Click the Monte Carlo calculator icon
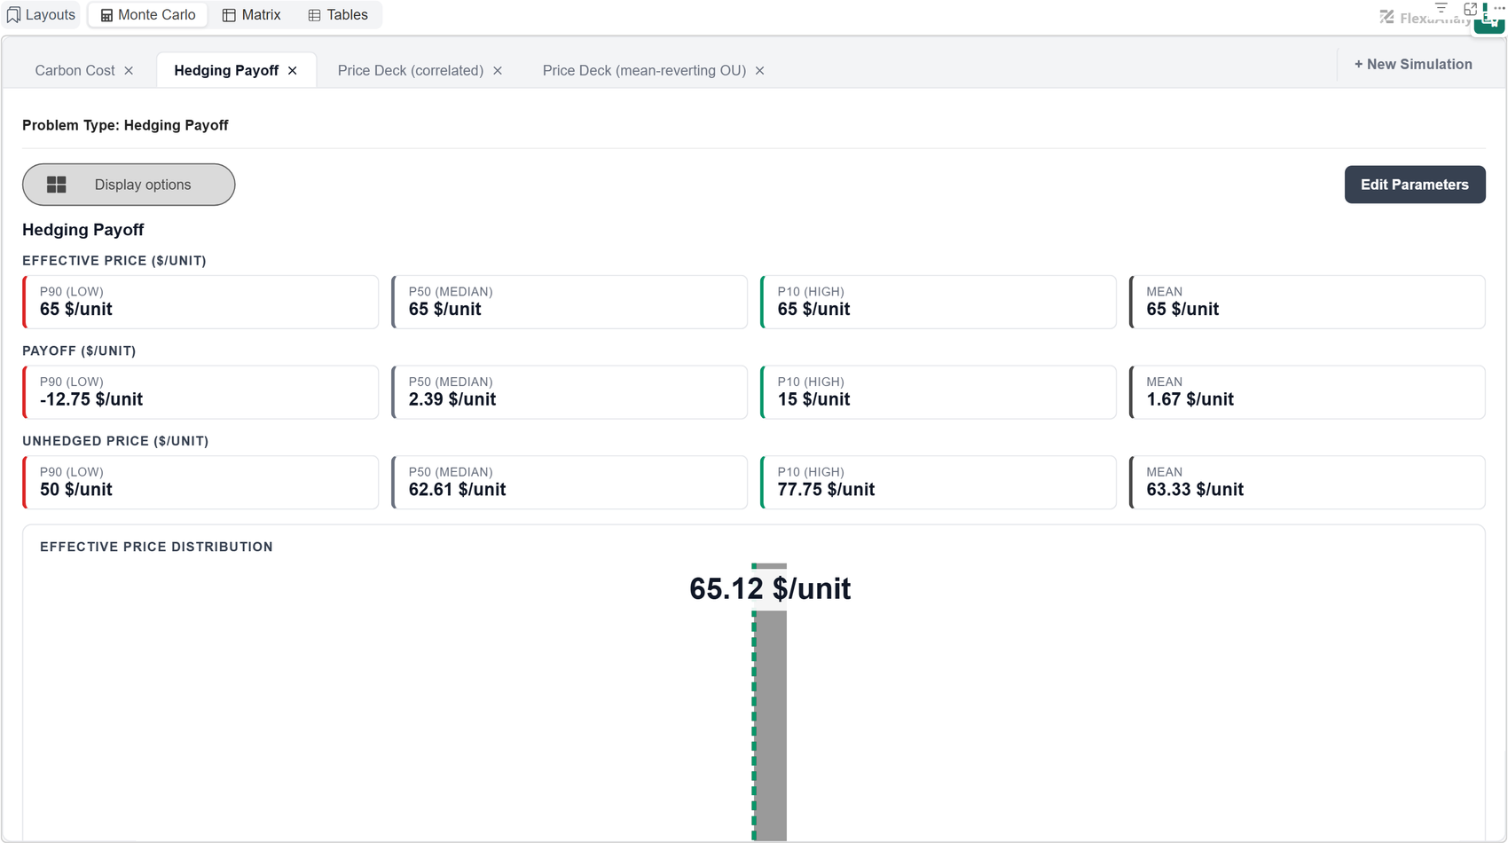1508x843 pixels. point(106,15)
